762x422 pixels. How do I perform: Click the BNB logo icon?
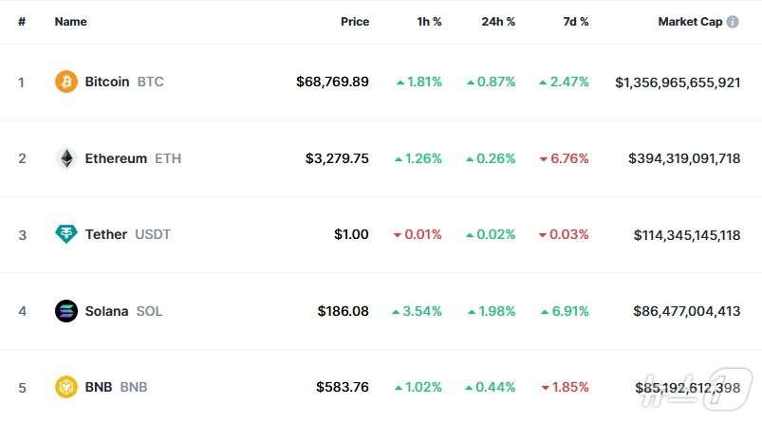pos(65,387)
